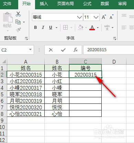Click formula bar showing 20200315
Viewport: 134px width, 143px height.
109,50
